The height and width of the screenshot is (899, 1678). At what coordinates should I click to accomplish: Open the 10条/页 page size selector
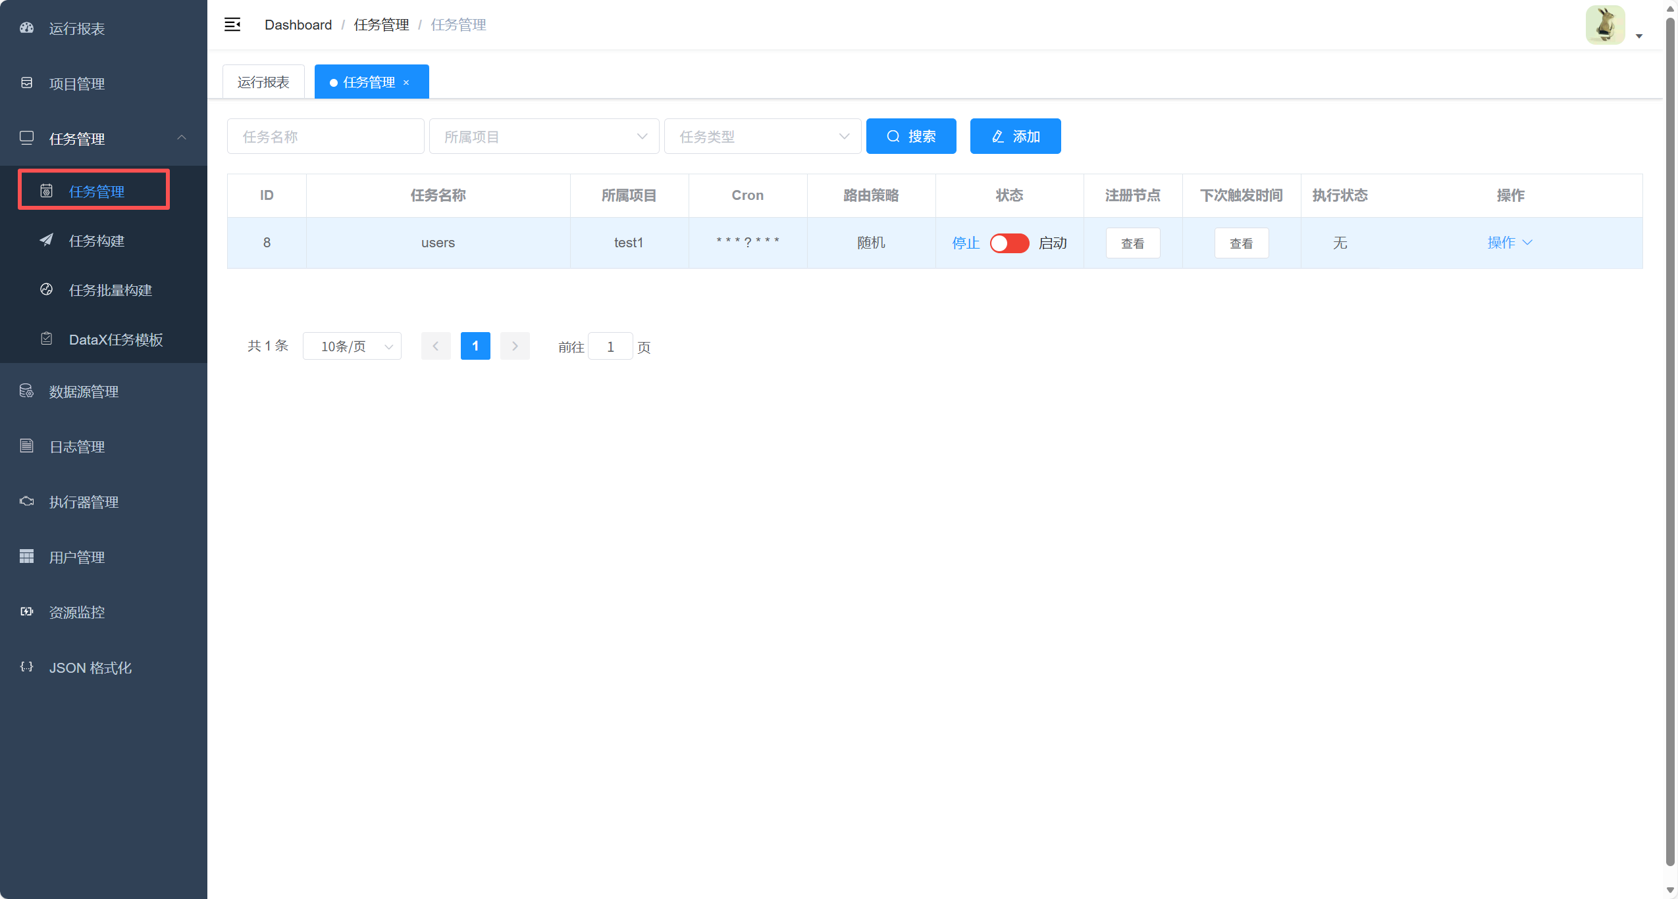coord(352,346)
